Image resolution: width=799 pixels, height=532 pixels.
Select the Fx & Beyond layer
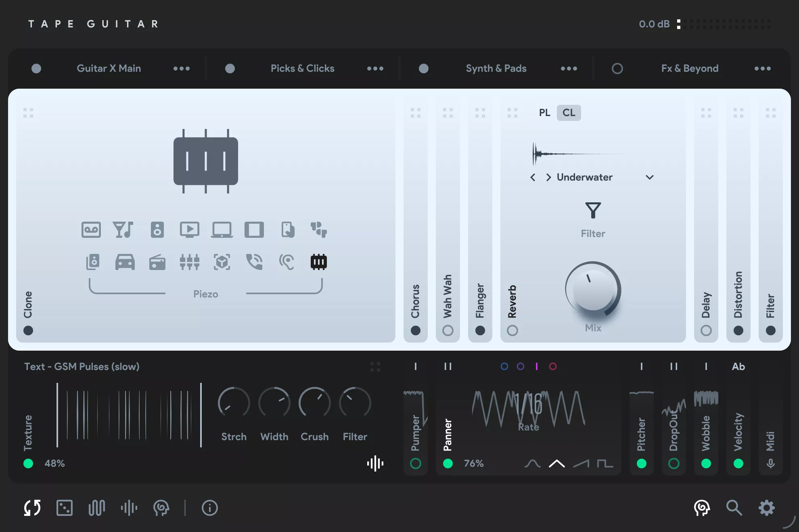pyautogui.click(x=690, y=68)
